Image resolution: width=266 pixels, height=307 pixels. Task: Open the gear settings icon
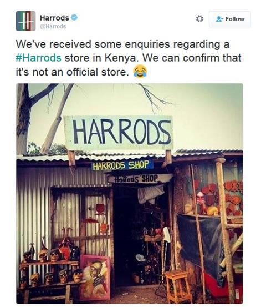[199, 19]
